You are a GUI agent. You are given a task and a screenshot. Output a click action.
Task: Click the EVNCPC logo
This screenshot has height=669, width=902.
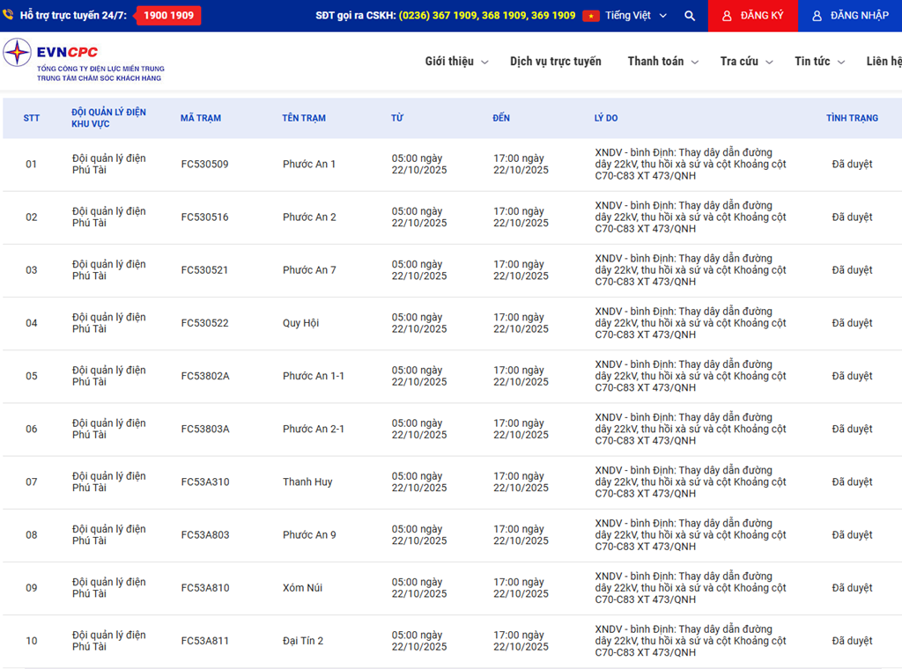(x=17, y=53)
